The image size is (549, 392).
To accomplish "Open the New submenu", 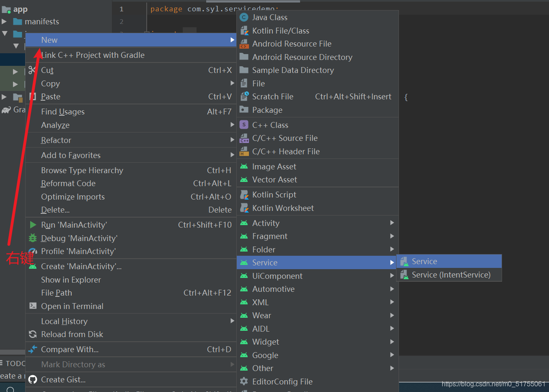I will (x=131, y=40).
